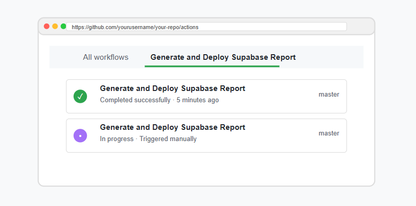This screenshot has width=416, height=206.
Task: Click master branch label on completed run
Action: (x=329, y=95)
